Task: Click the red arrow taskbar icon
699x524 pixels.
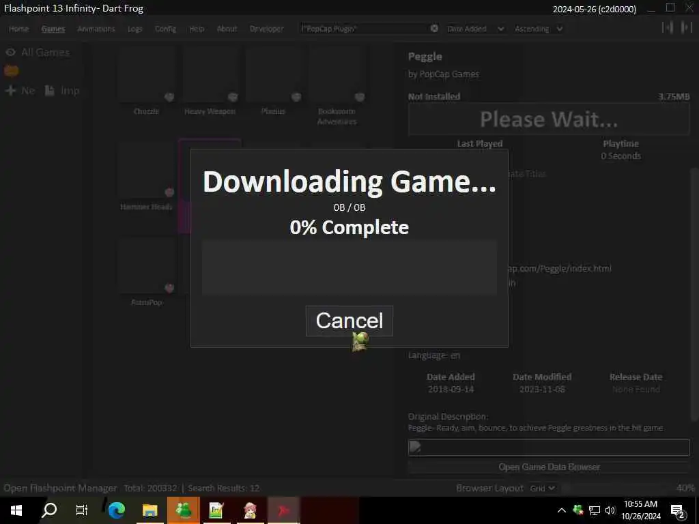Action: point(283,510)
